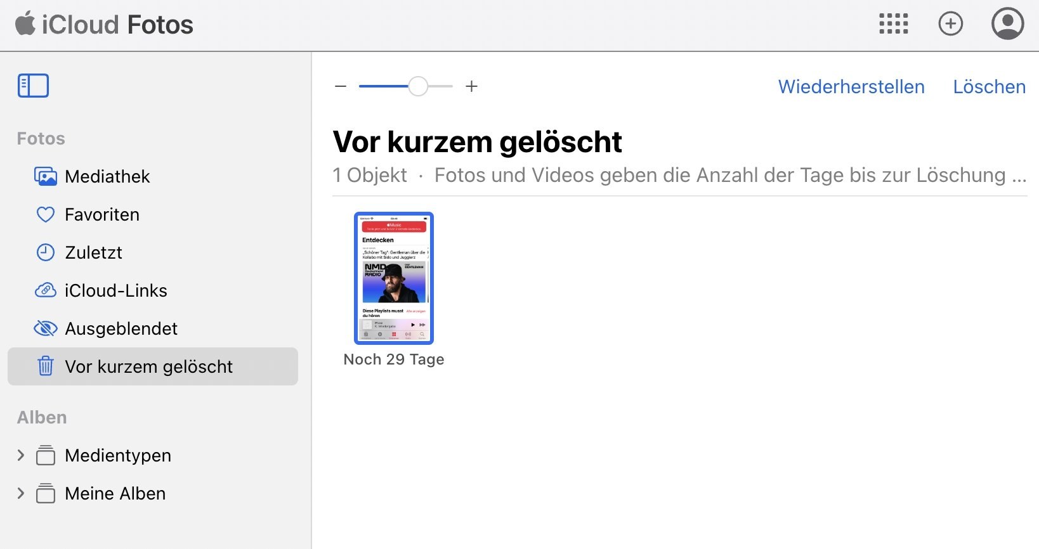Viewport: 1039px width, 549px height.
Task: Click the thumbnail size slider handle
Action: coord(418,86)
